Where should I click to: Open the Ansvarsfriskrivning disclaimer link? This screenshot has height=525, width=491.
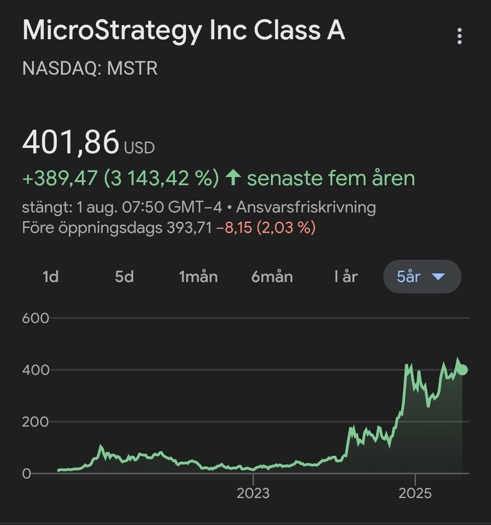[x=306, y=207]
